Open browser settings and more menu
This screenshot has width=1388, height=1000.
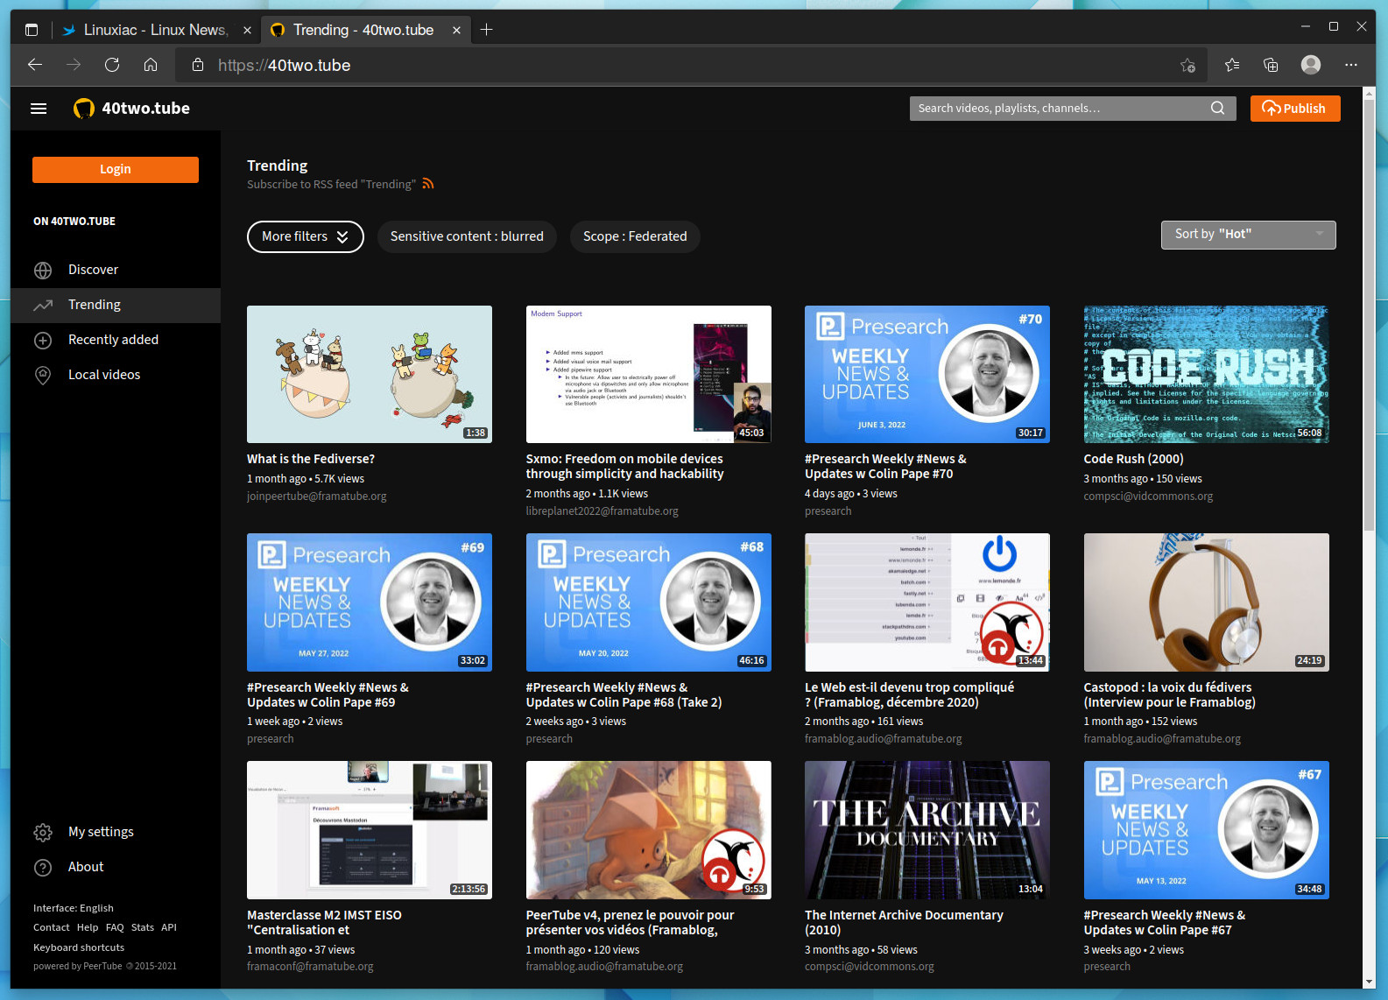pyautogui.click(x=1351, y=65)
